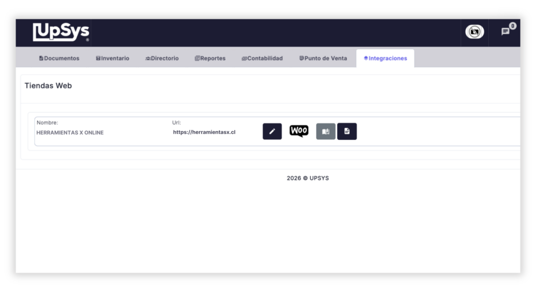This screenshot has height=292, width=536.
Task: Open the https://herramientasx.cl store URL
Action: [x=204, y=132]
